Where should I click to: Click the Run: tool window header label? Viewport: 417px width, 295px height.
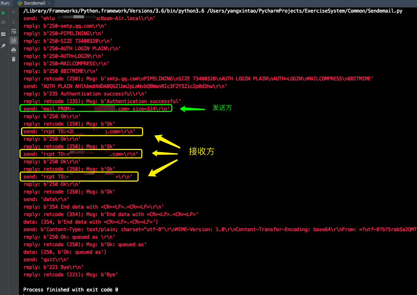pyautogui.click(x=5, y=3)
